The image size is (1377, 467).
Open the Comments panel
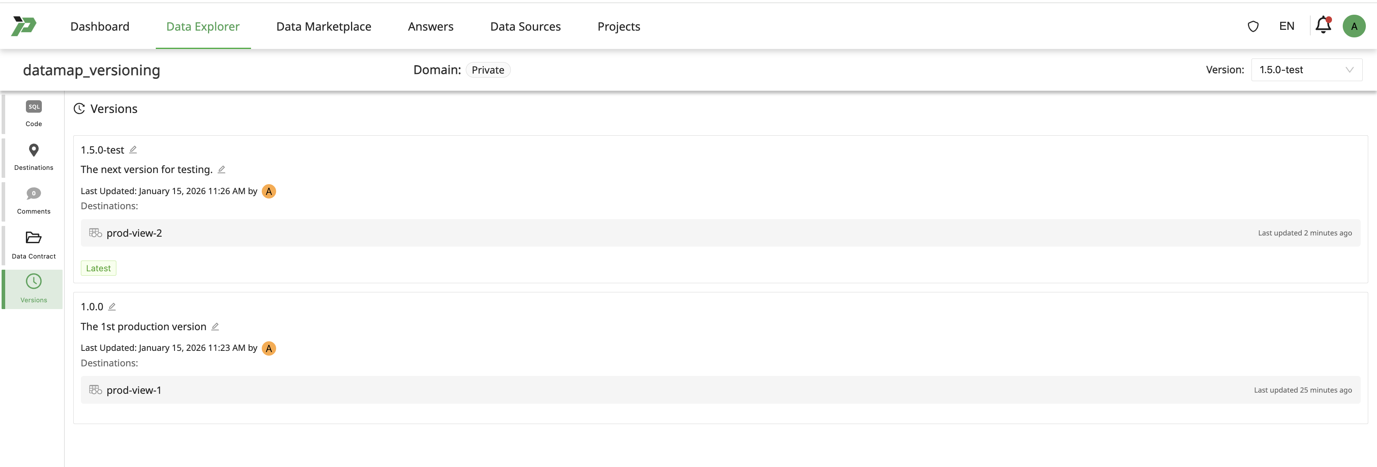point(33,200)
